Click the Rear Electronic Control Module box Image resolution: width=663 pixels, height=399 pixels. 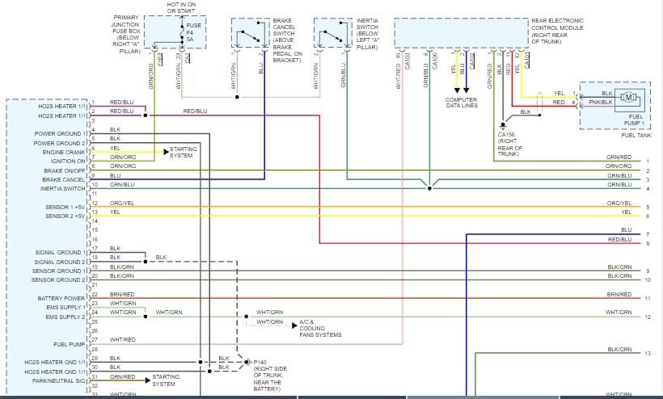point(461,32)
